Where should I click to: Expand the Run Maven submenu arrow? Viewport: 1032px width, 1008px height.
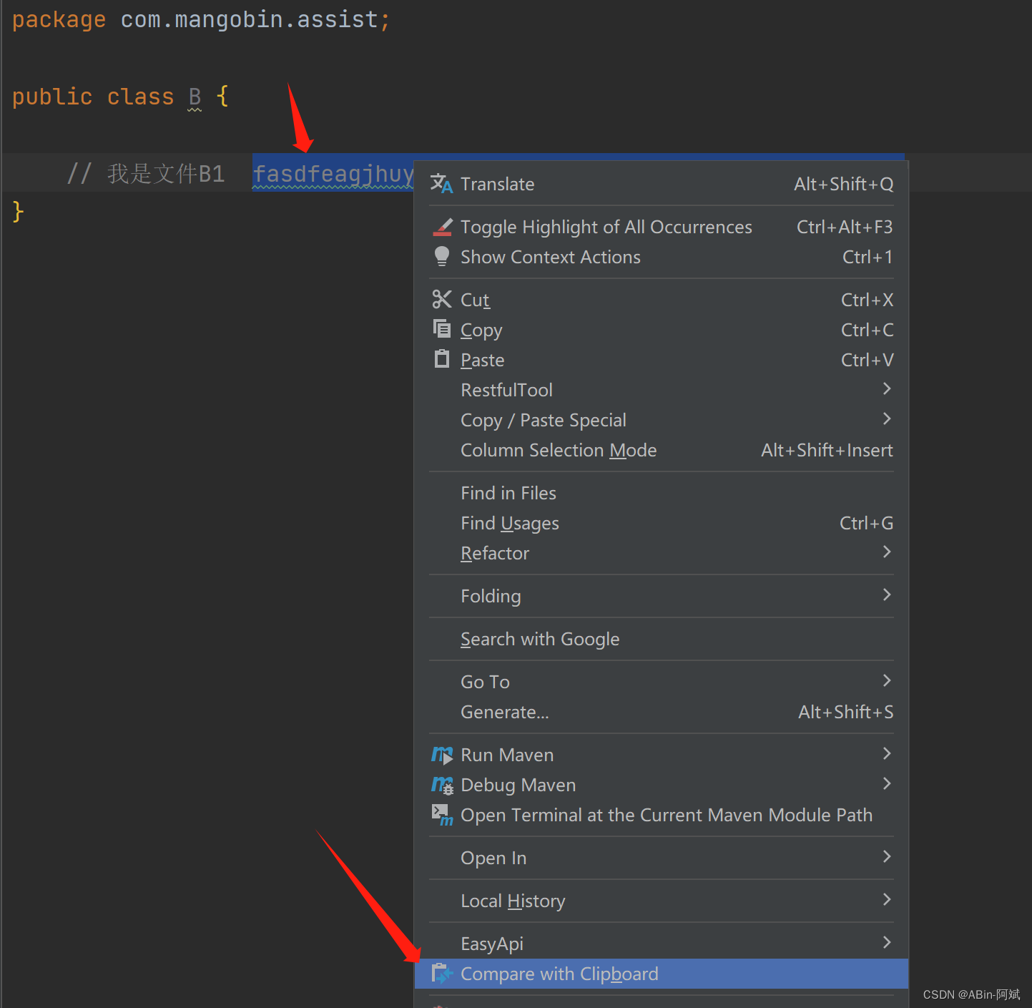pyautogui.click(x=887, y=753)
